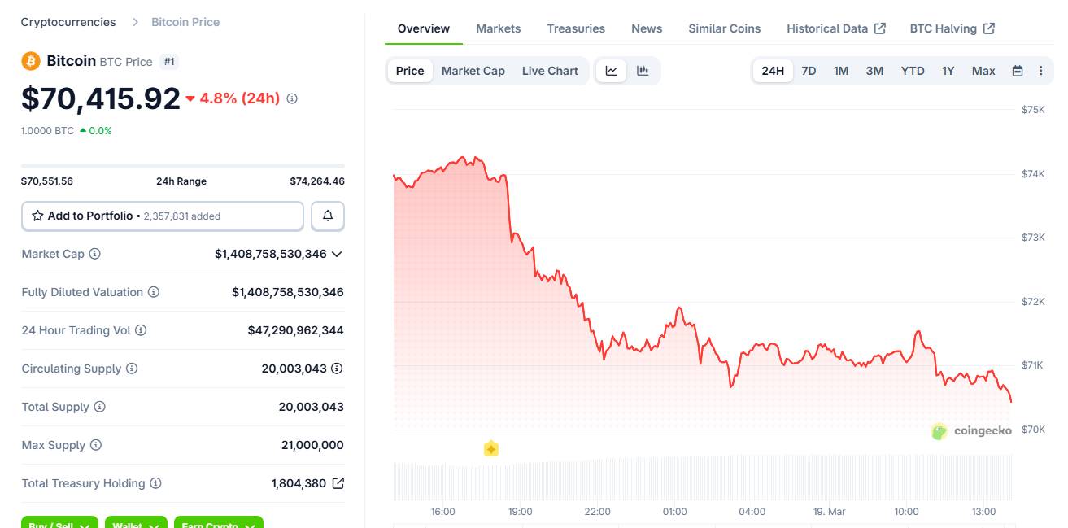1068x528 pixels.
Task: Click Add to Portfolio button
Action: pyautogui.click(x=163, y=216)
